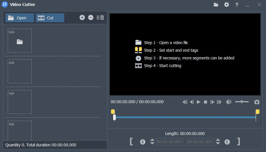
Task: Jump to the next keyframe
Action: [219, 102]
